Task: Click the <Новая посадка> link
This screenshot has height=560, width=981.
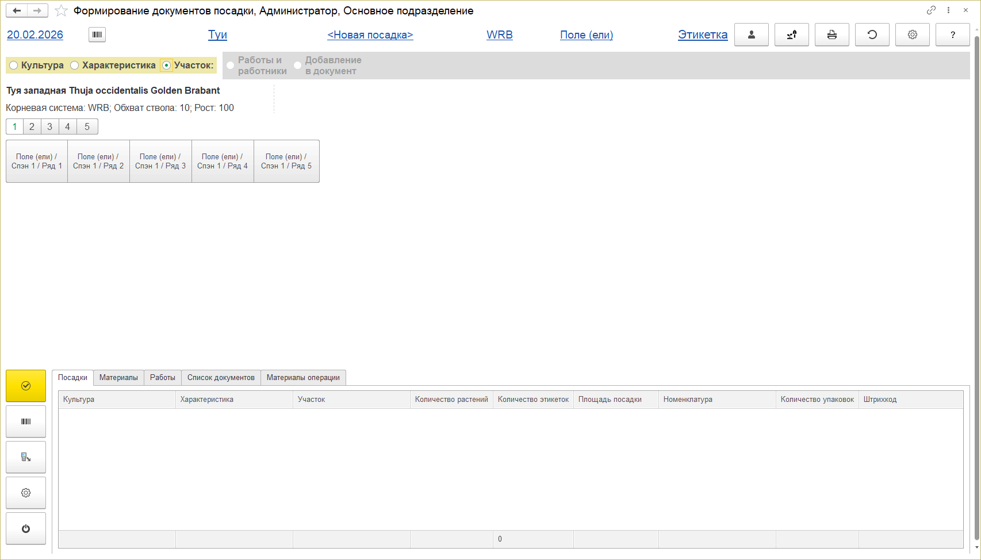Action: coord(370,34)
